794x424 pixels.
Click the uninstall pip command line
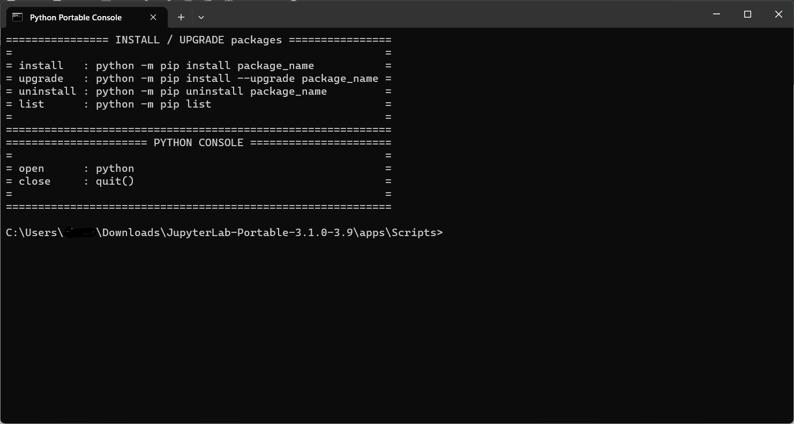211,91
